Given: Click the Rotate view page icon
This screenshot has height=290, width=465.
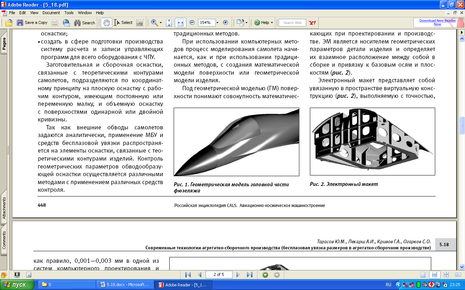Looking at the screenshot, I should click(x=240, y=22).
